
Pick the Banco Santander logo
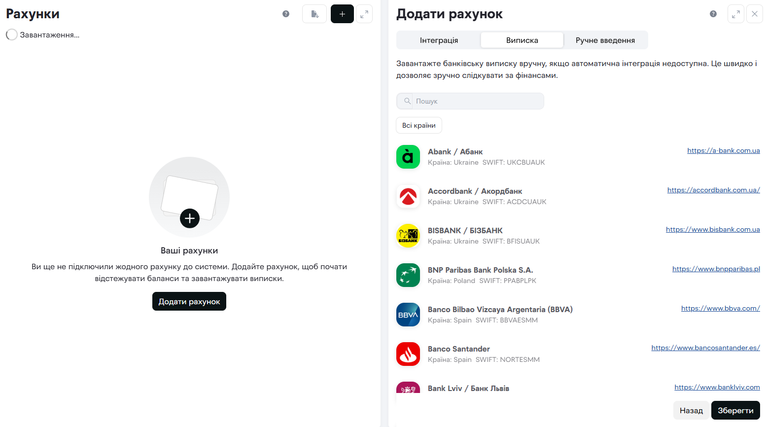pyautogui.click(x=408, y=354)
